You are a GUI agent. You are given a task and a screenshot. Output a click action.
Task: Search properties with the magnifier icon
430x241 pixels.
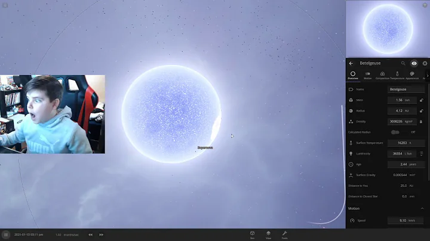[x=403, y=63]
